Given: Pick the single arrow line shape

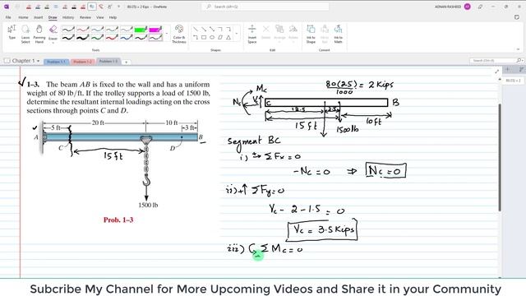Looking at the screenshot, I should click(x=204, y=30).
